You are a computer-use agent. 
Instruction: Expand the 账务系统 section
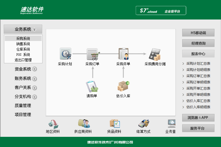click(26, 78)
